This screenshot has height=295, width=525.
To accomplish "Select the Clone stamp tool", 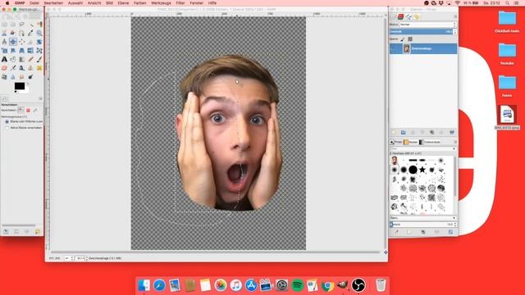I will [30, 68].
